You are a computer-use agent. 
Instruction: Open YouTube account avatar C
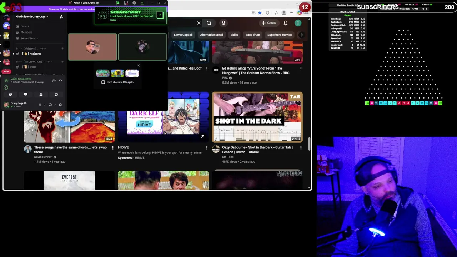[x=298, y=23]
